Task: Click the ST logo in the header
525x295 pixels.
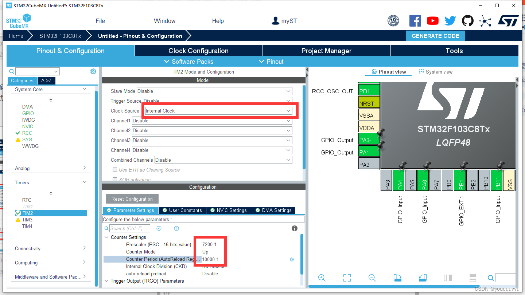Action: tap(508, 21)
